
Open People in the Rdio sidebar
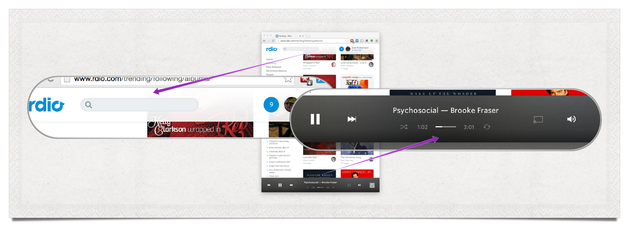[270, 75]
